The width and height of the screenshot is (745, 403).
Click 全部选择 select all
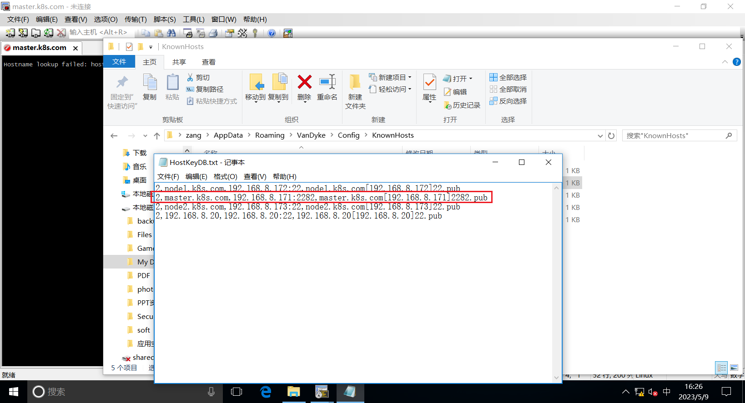[508, 77]
